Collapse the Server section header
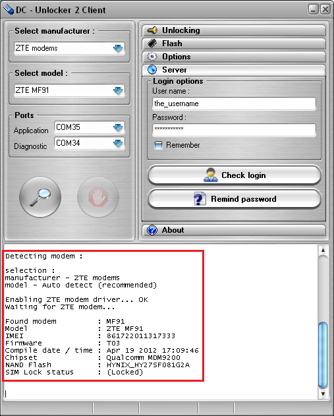The width and height of the screenshot is (334, 416). tap(234, 70)
